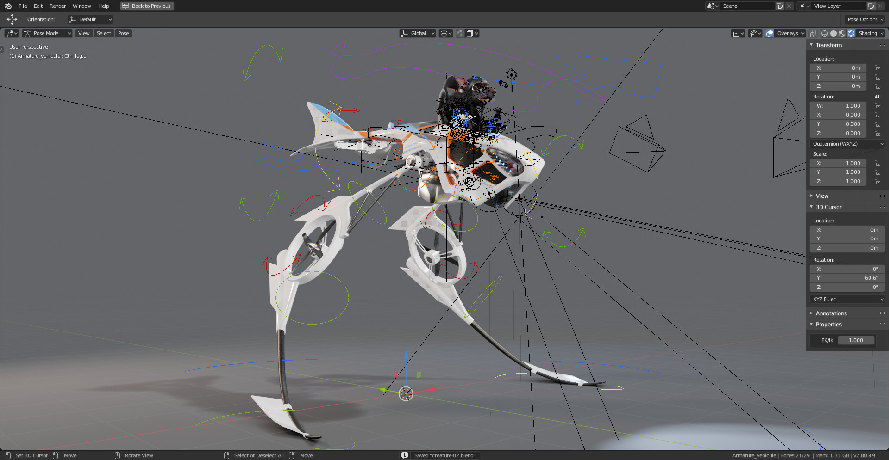Switch to solid shading
Image resolution: width=889 pixels, height=460 pixels.
point(833,33)
